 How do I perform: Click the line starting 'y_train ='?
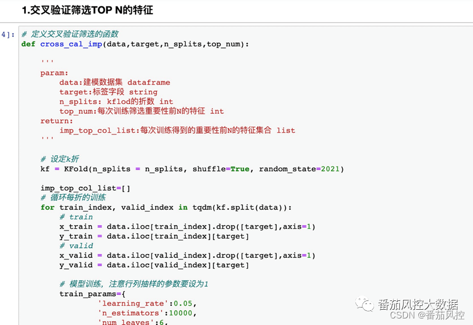pyautogui.click(x=154, y=236)
